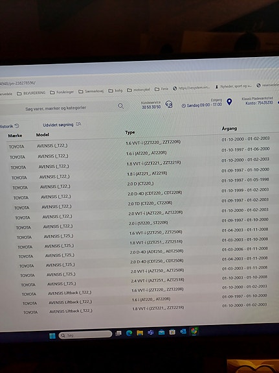This screenshot has height=373, width=279.
Task: Click the Windows taskbar Søg box
Action: pos(85,335)
